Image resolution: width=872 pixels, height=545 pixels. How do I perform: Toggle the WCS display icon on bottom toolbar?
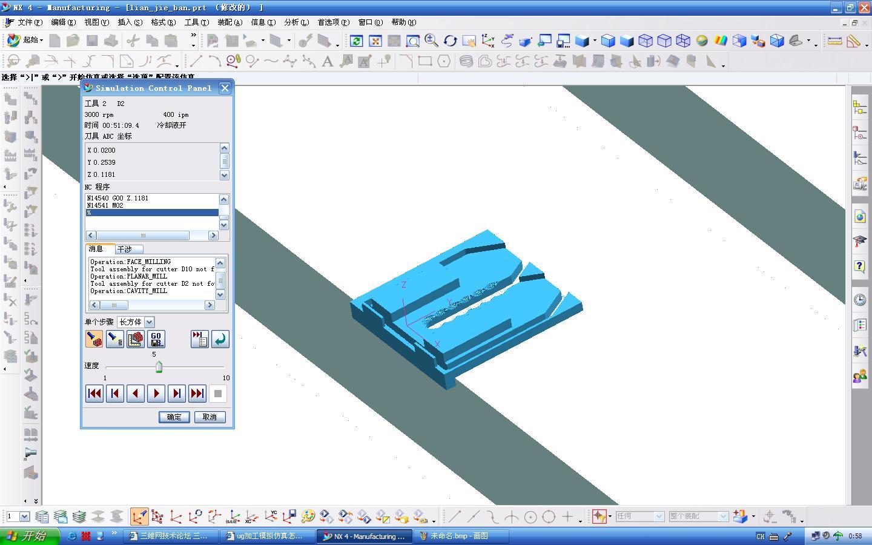tap(139, 517)
